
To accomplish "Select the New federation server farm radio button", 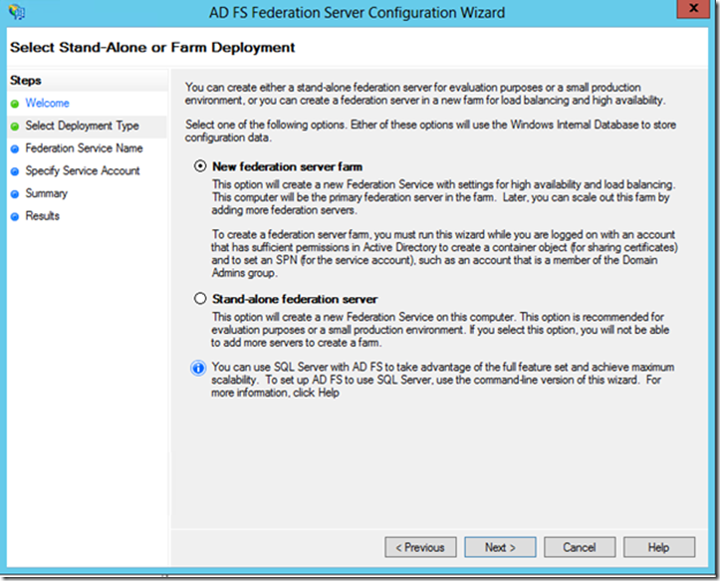I will tap(200, 166).
